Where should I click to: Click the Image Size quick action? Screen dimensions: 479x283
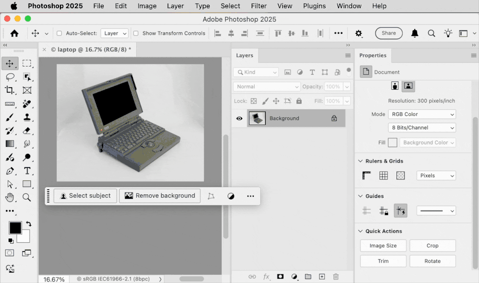point(383,246)
